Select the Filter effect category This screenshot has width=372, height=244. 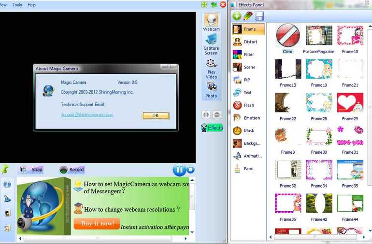pos(248,54)
